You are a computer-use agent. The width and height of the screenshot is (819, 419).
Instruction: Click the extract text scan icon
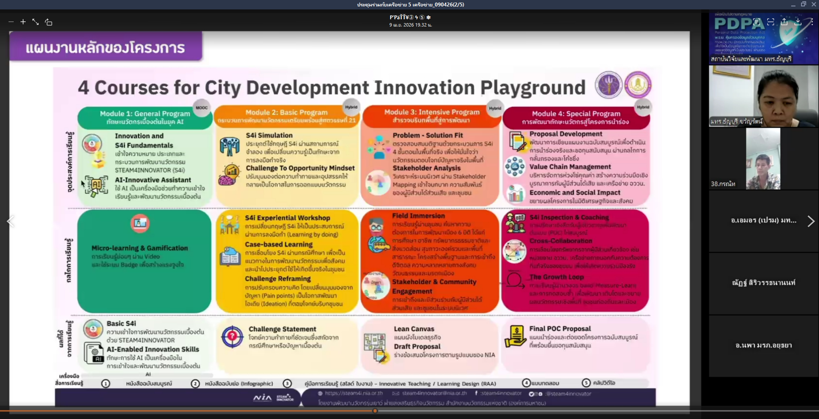[757, 22]
